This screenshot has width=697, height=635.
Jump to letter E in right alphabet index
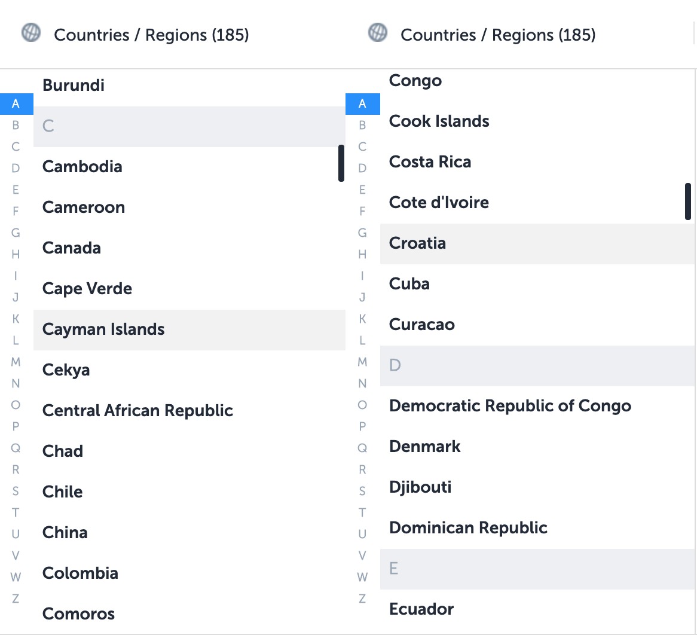[362, 190]
